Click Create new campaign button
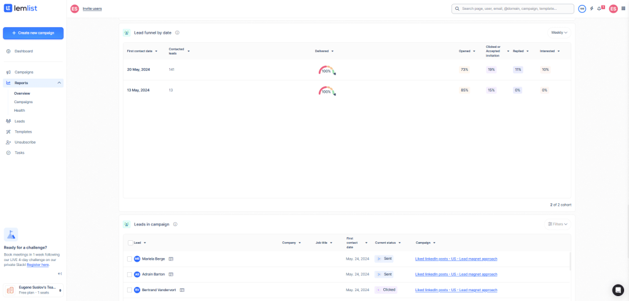 (33, 33)
